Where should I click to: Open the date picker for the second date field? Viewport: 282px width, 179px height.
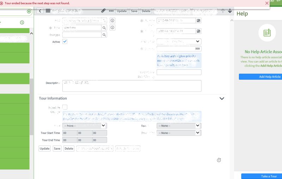coord(198,31)
